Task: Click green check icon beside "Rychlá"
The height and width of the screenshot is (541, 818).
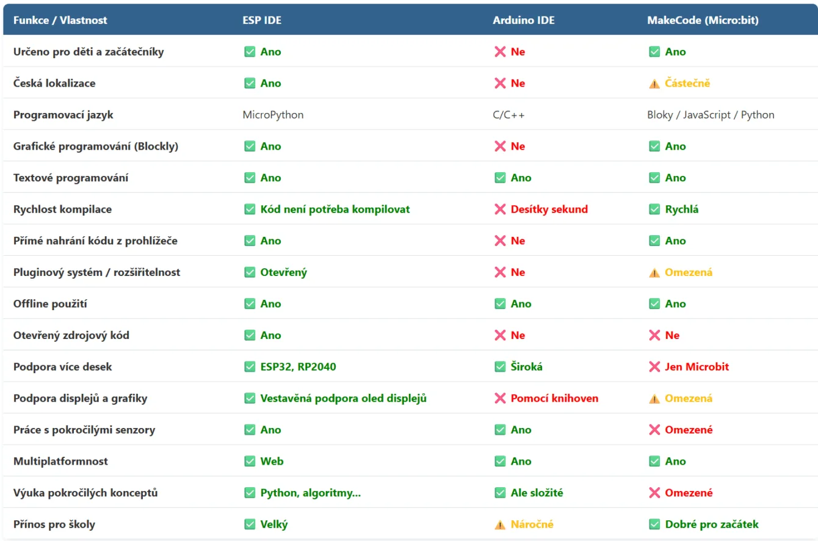Action: 654,209
